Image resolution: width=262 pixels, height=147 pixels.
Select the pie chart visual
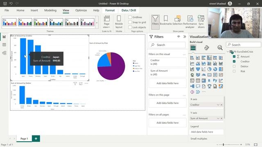[x=209, y=69]
